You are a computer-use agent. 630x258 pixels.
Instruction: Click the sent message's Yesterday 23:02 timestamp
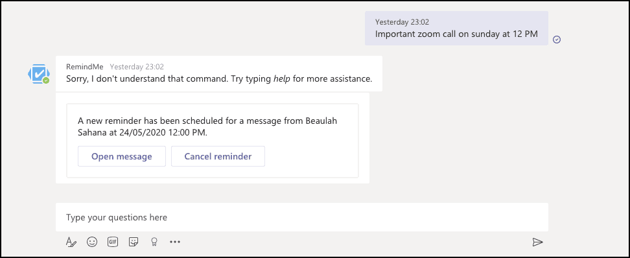402,22
